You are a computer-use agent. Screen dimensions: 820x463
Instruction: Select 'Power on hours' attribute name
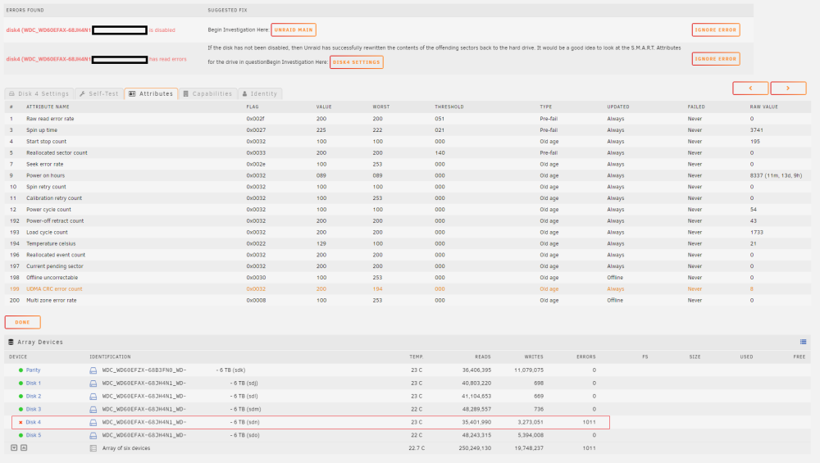click(x=45, y=175)
